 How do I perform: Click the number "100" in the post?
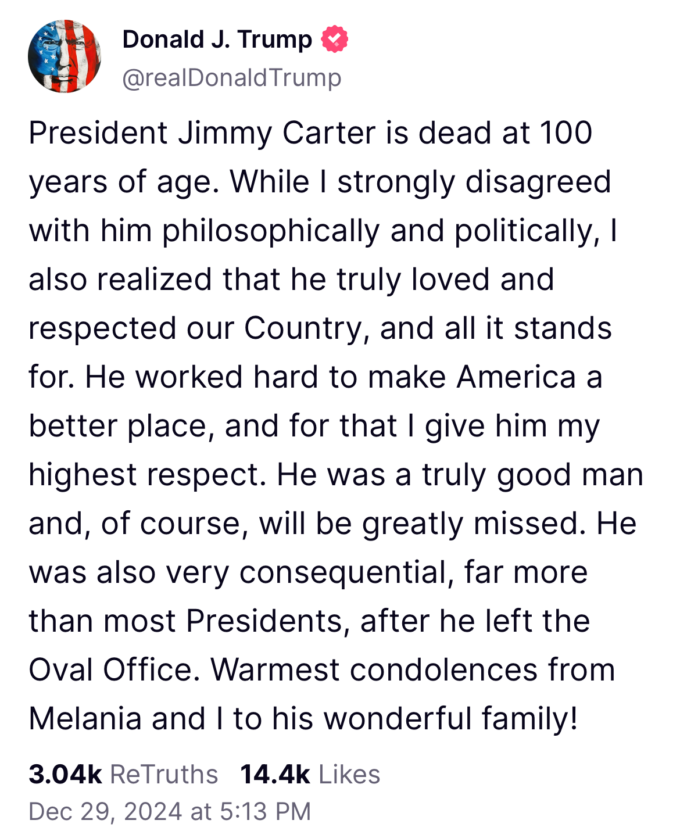coord(566,132)
